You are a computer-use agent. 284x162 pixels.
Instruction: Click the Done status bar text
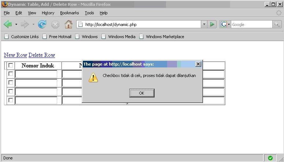click(x=8, y=158)
